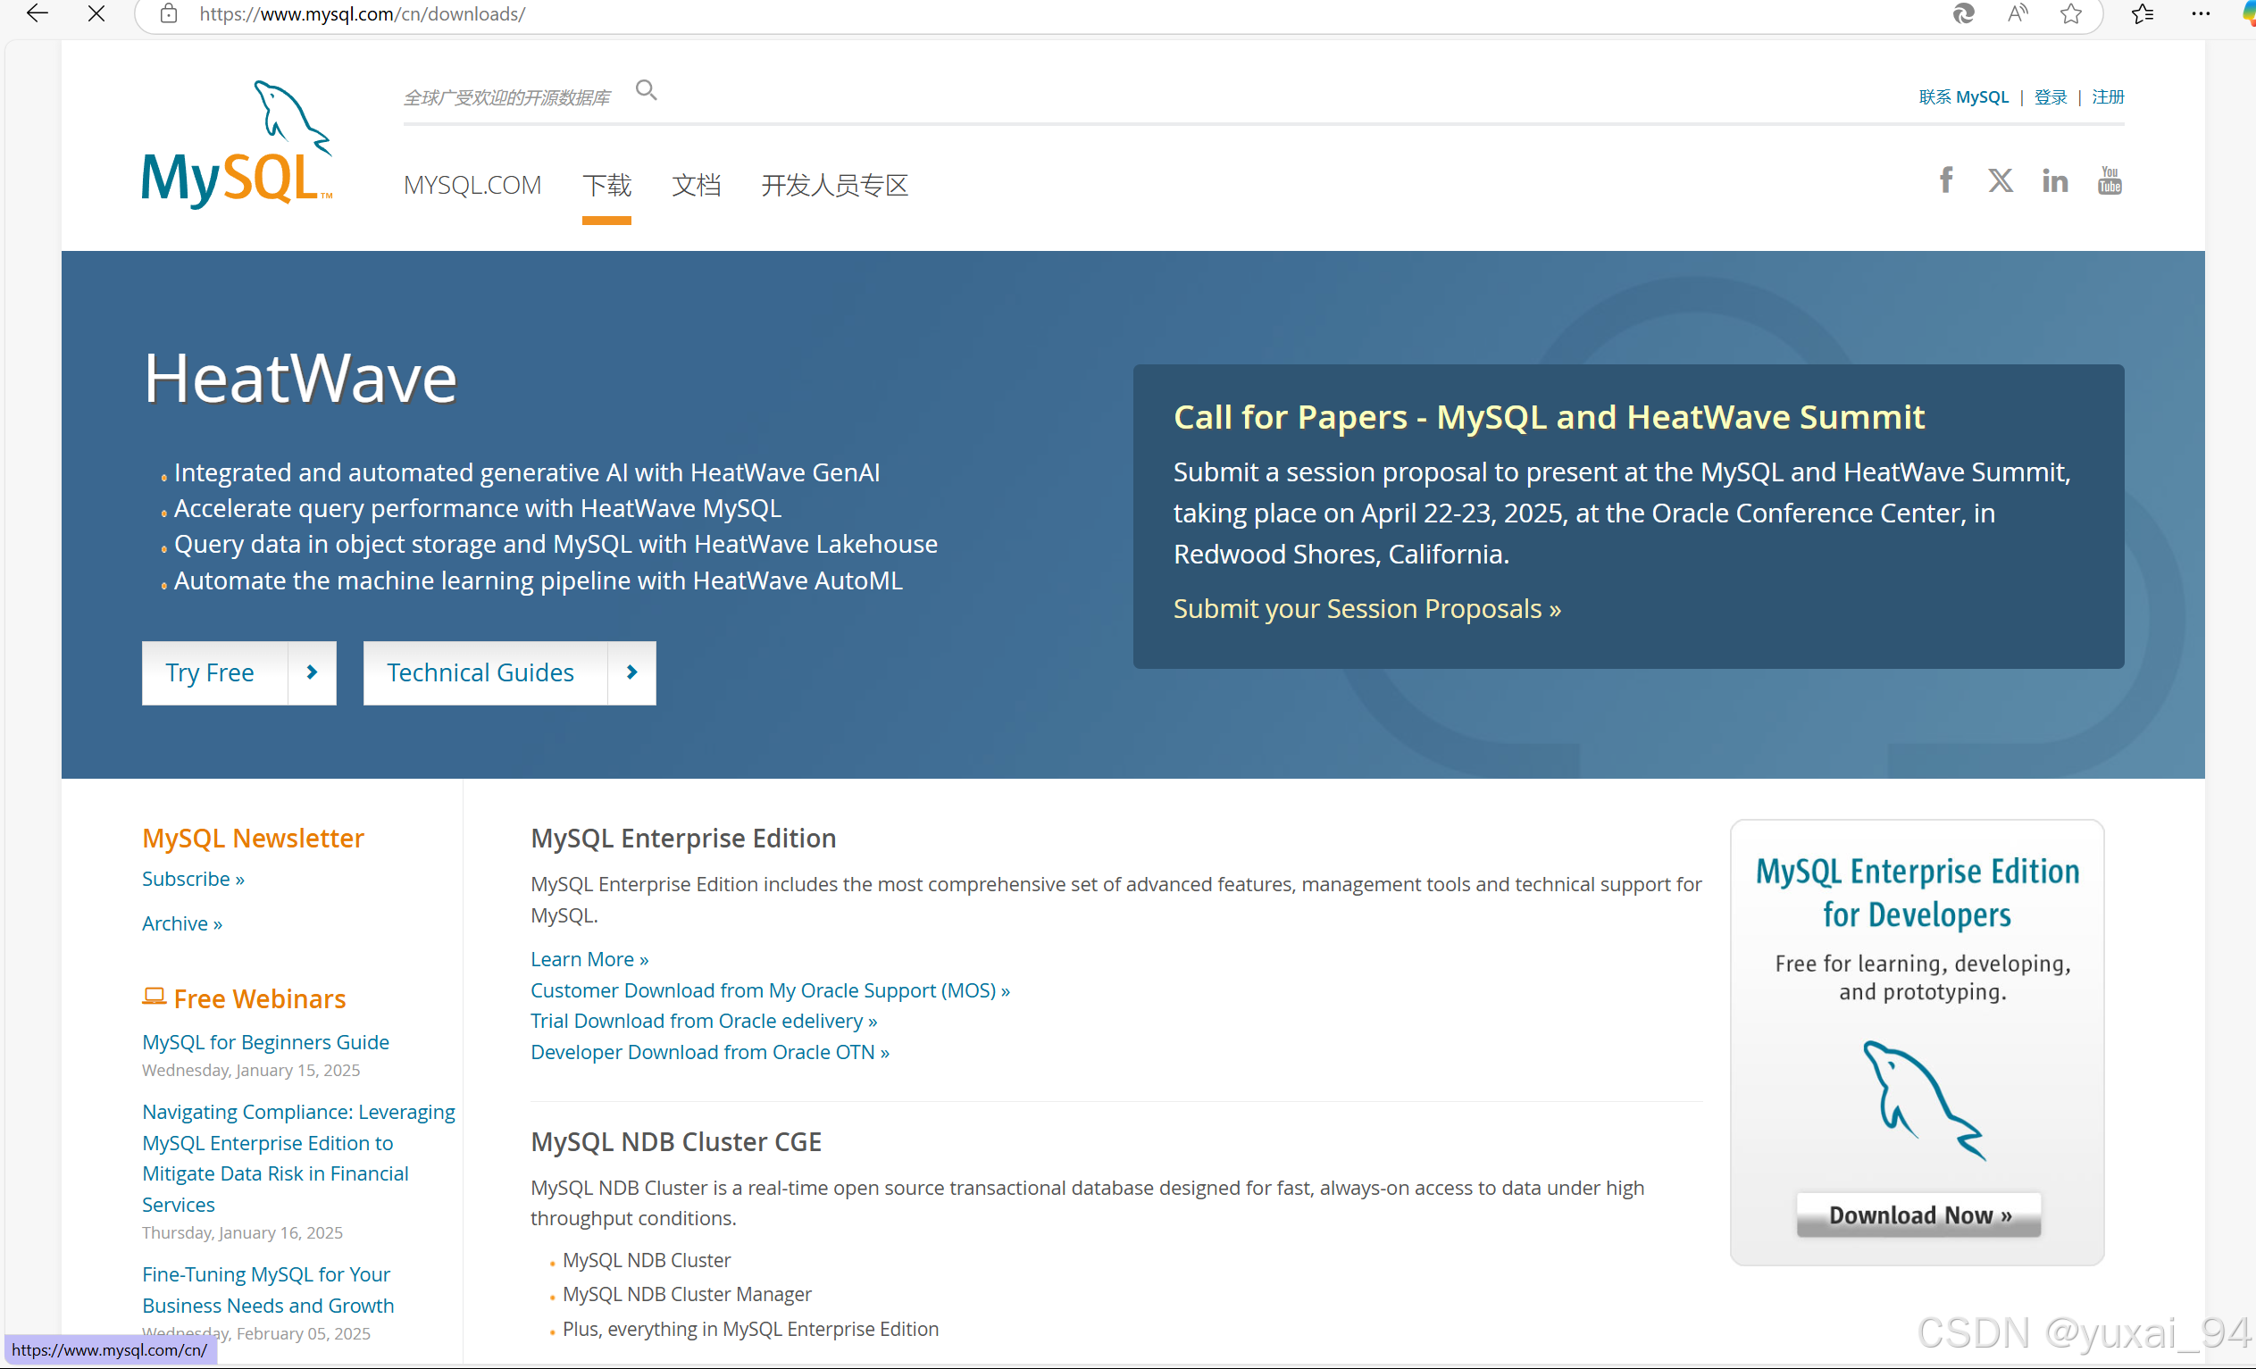Image resolution: width=2256 pixels, height=1369 pixels.
Task: Click the Call for Papers summit heading
Action: point(1550,417)
